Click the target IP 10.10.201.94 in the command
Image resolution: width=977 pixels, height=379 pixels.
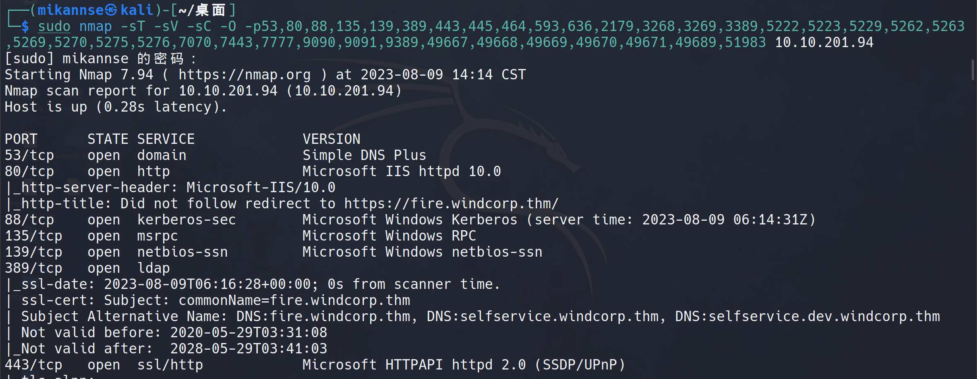coord(824,43)
